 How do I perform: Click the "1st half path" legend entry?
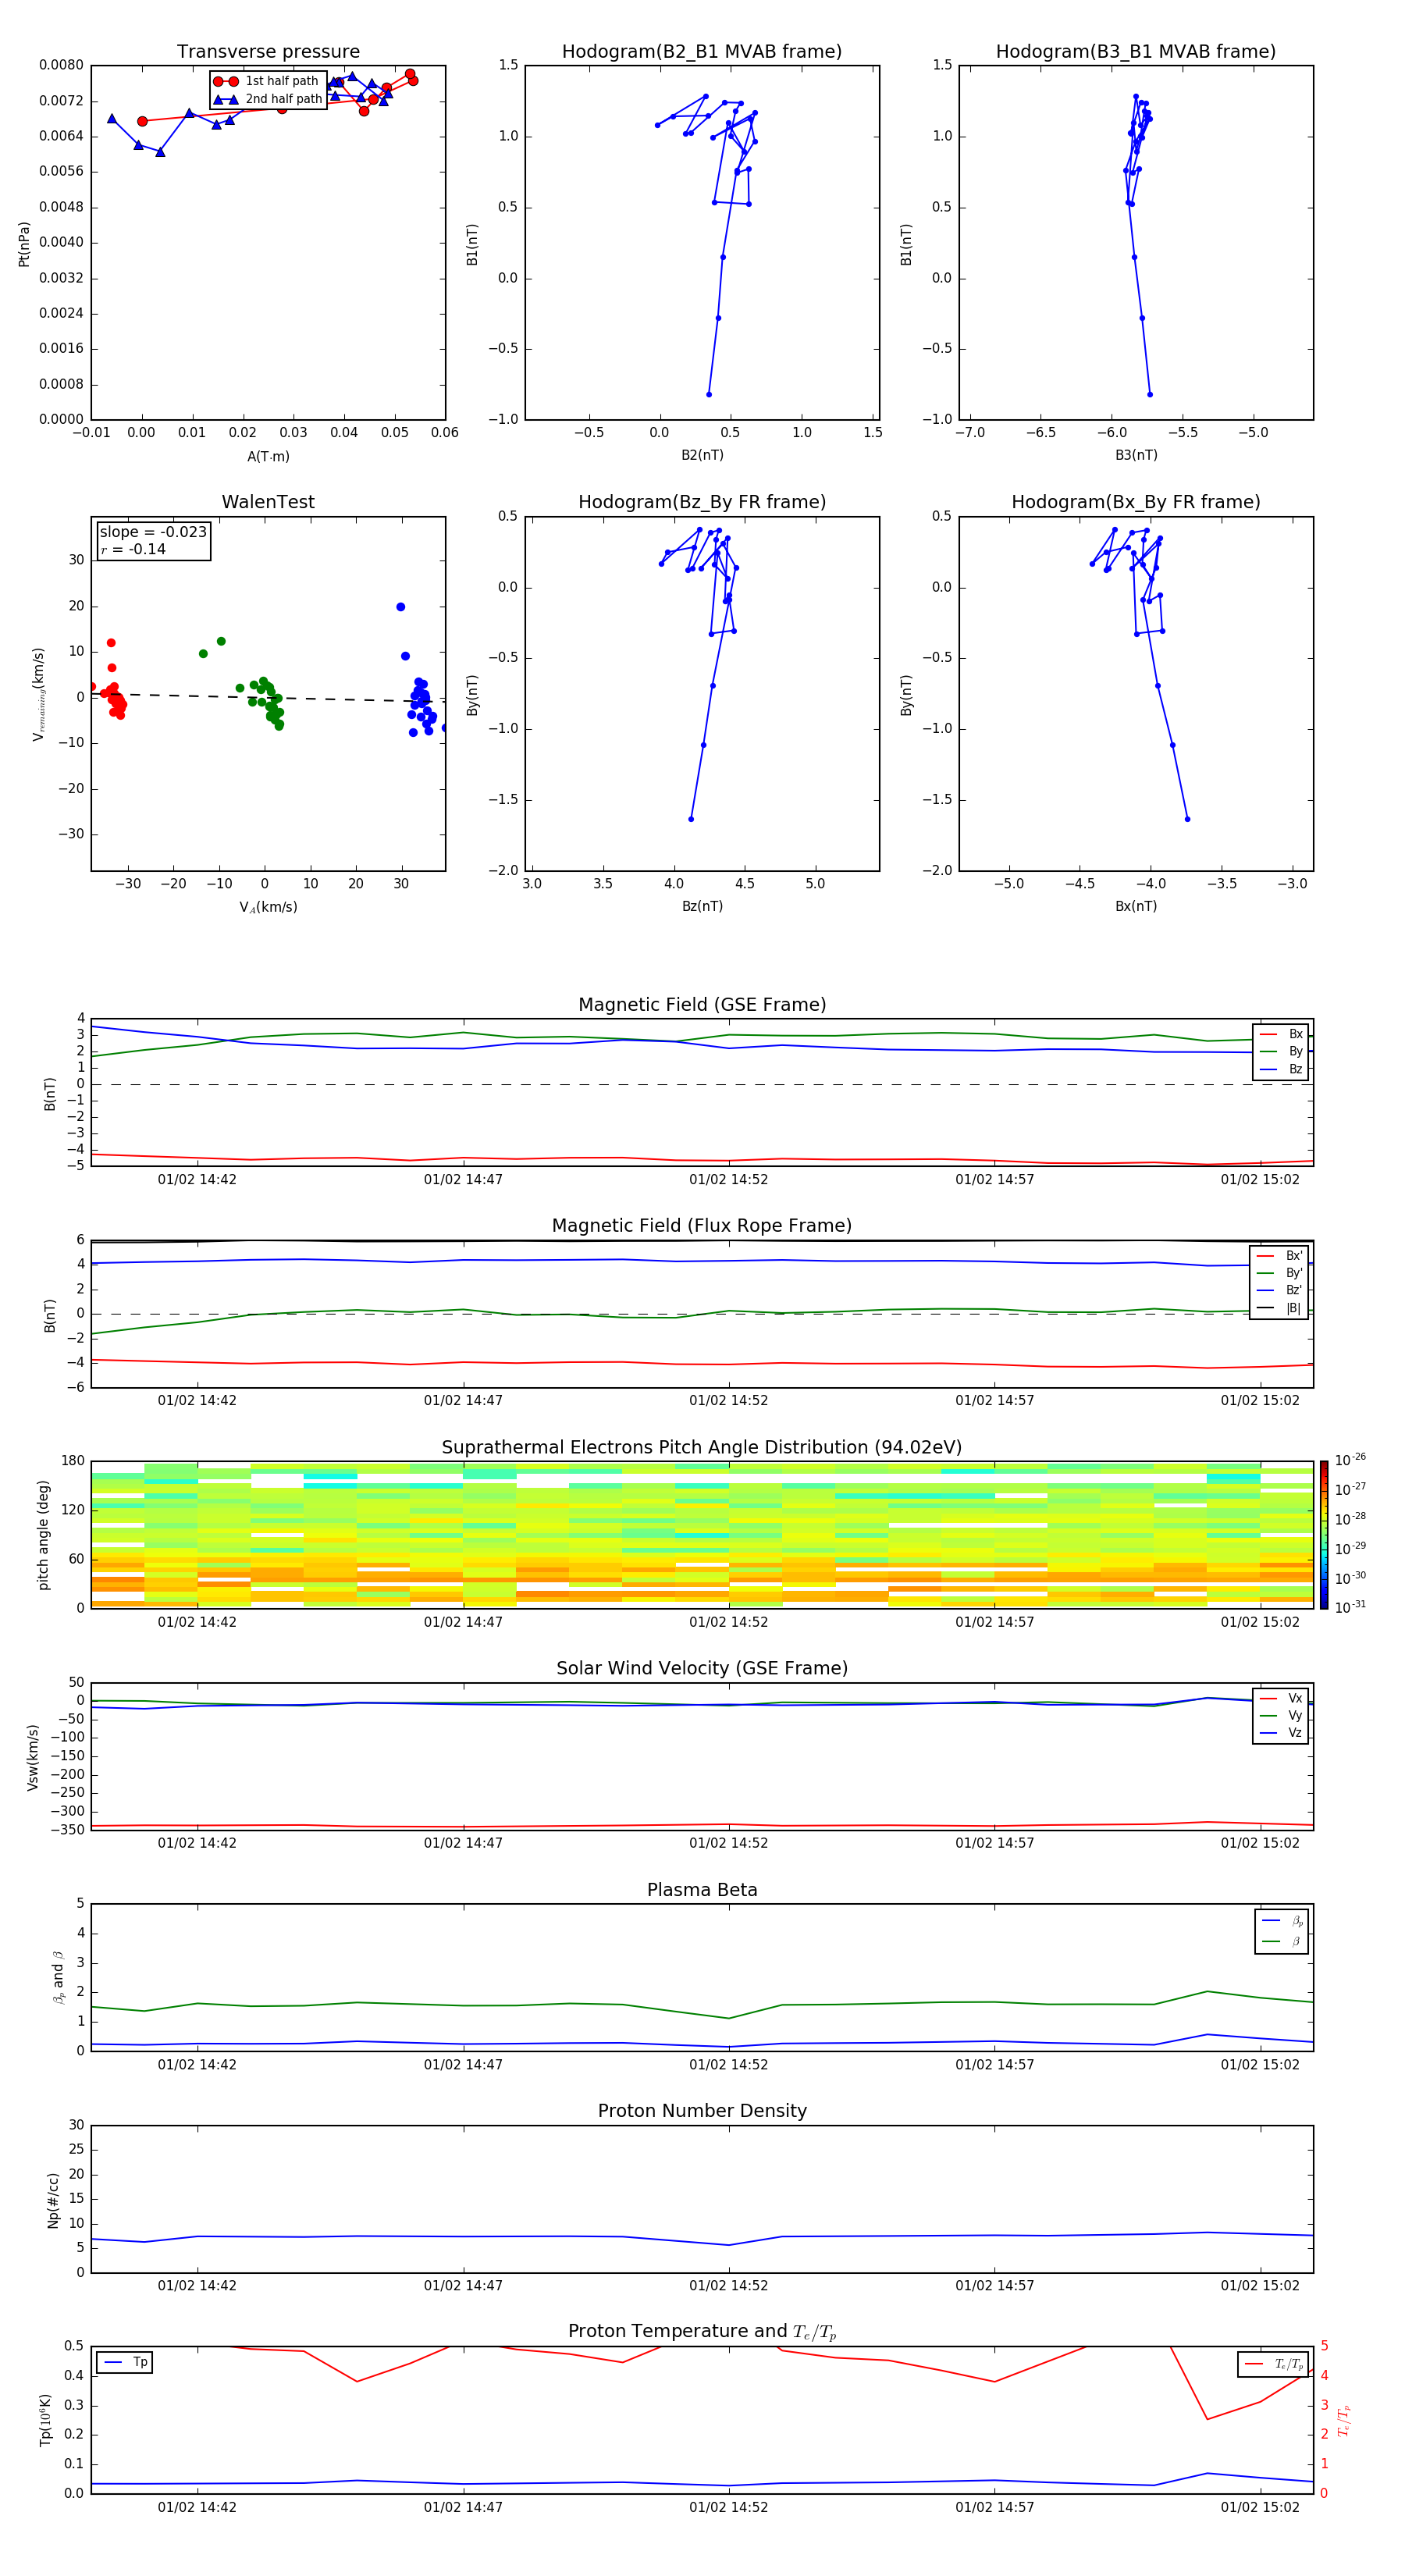(266, 81)
